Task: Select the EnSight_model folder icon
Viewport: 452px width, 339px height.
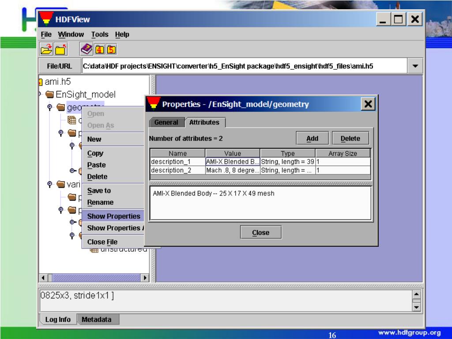Action: (50, 94)
